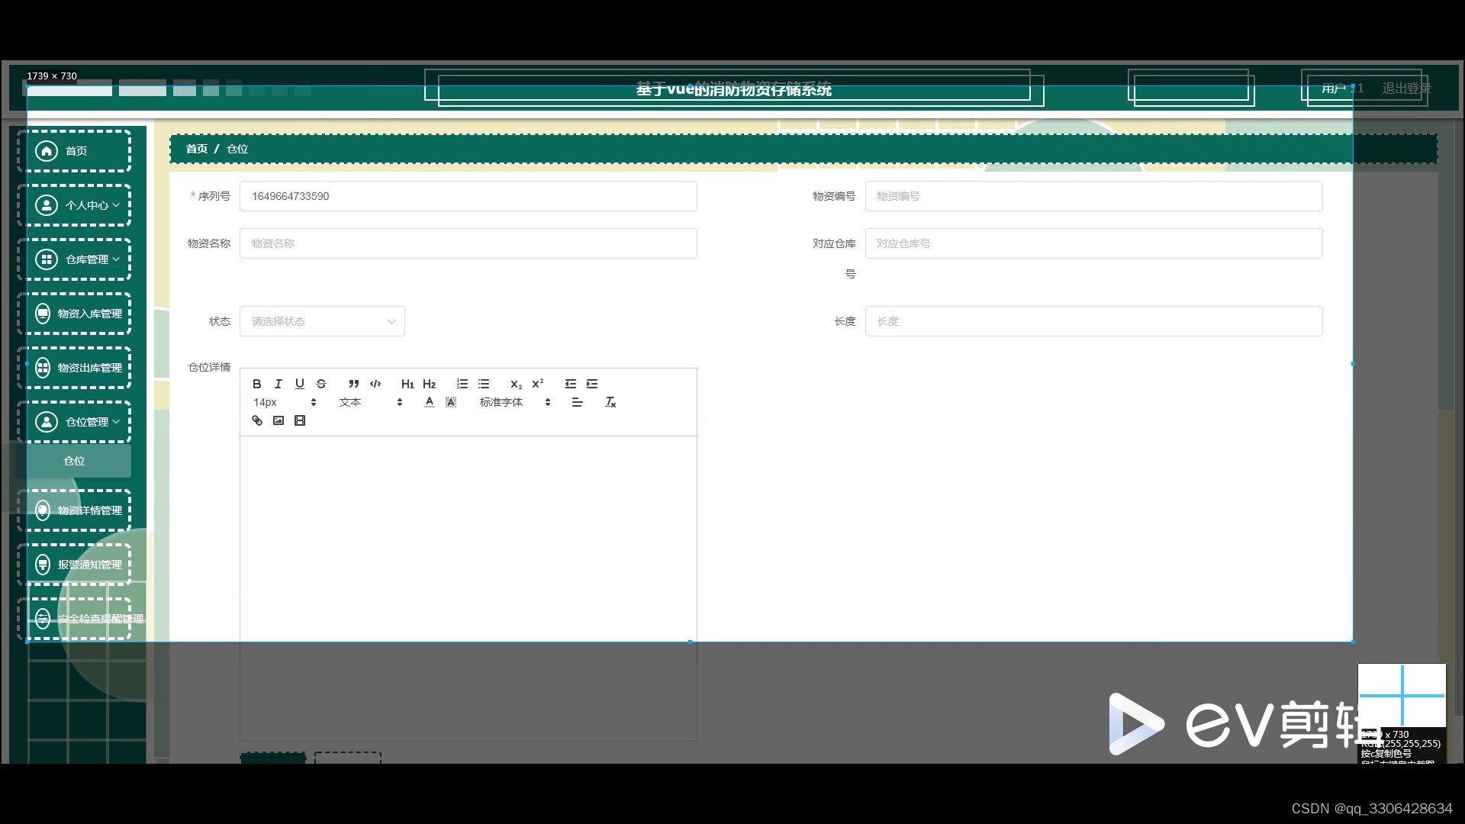The image size is (1465, 824).
Task: Click the 首页 breadcrumb link
Action: tap(197, 149)
